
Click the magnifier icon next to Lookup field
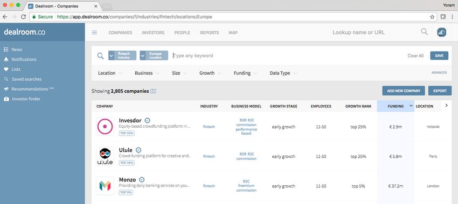[x=424, y=32]
